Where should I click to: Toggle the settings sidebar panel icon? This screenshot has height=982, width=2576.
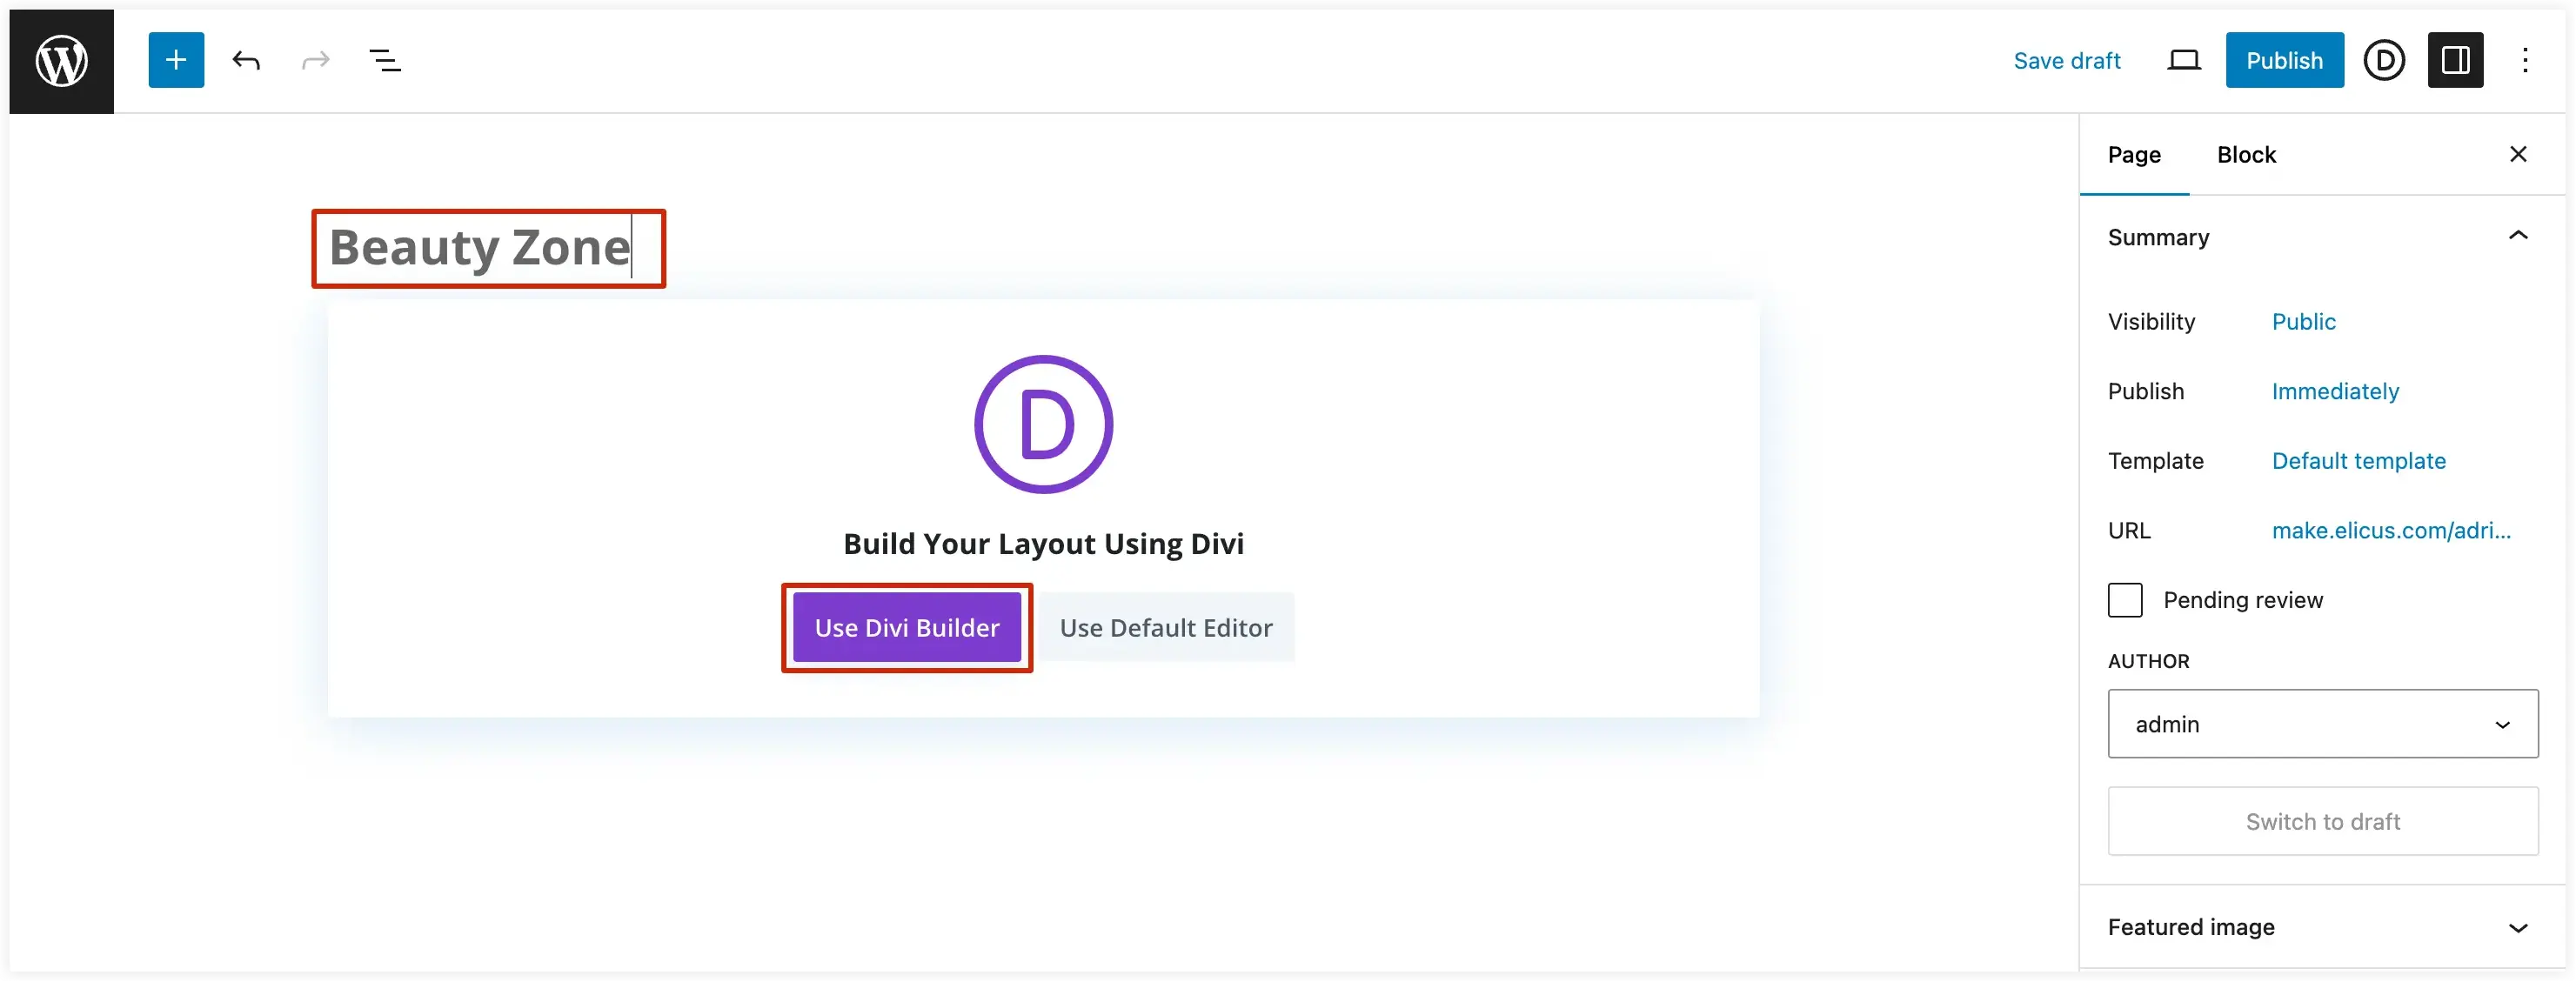click(x=2455, y=60)
